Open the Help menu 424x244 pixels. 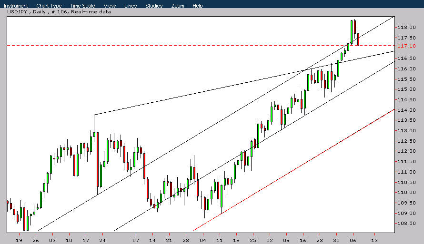point(197,6)
